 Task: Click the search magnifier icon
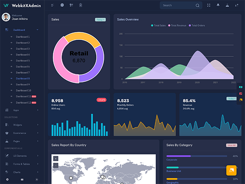(198, 5)
